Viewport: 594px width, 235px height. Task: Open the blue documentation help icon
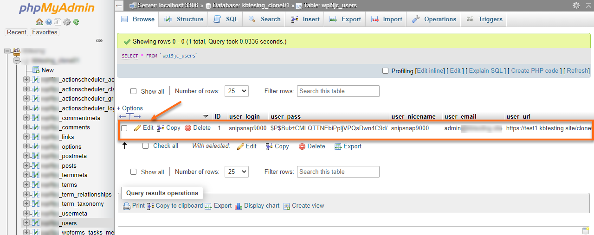coord(48,22)
